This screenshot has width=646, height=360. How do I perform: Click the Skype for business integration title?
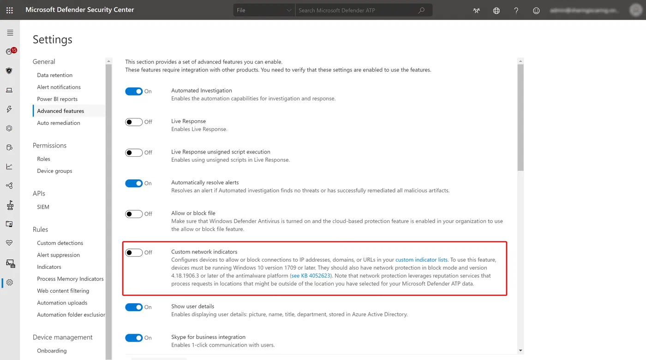[x=209, y=337]
